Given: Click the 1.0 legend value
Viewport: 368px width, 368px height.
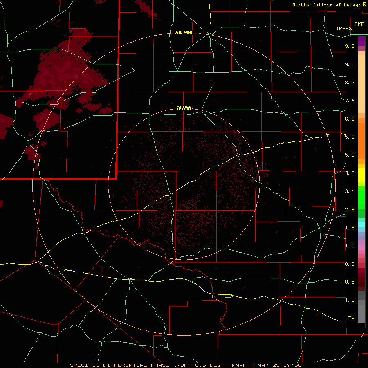Looking at the screenshot, I should [x=350, y=246].
